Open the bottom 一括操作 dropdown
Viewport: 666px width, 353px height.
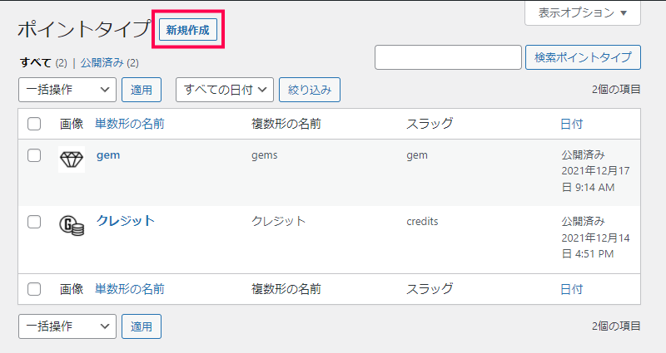point(67,326)
